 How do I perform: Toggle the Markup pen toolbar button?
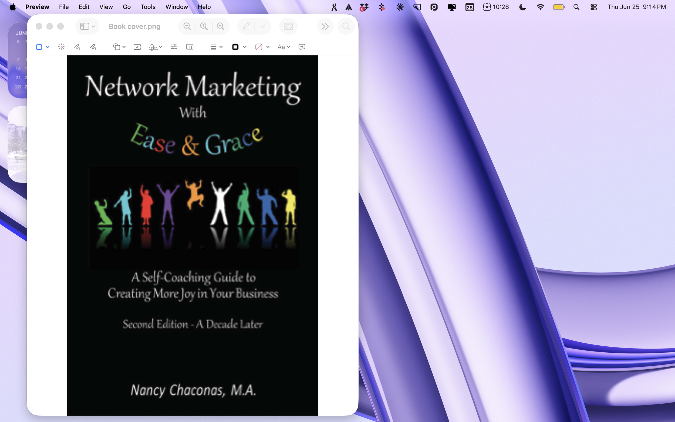pos(246,26)
